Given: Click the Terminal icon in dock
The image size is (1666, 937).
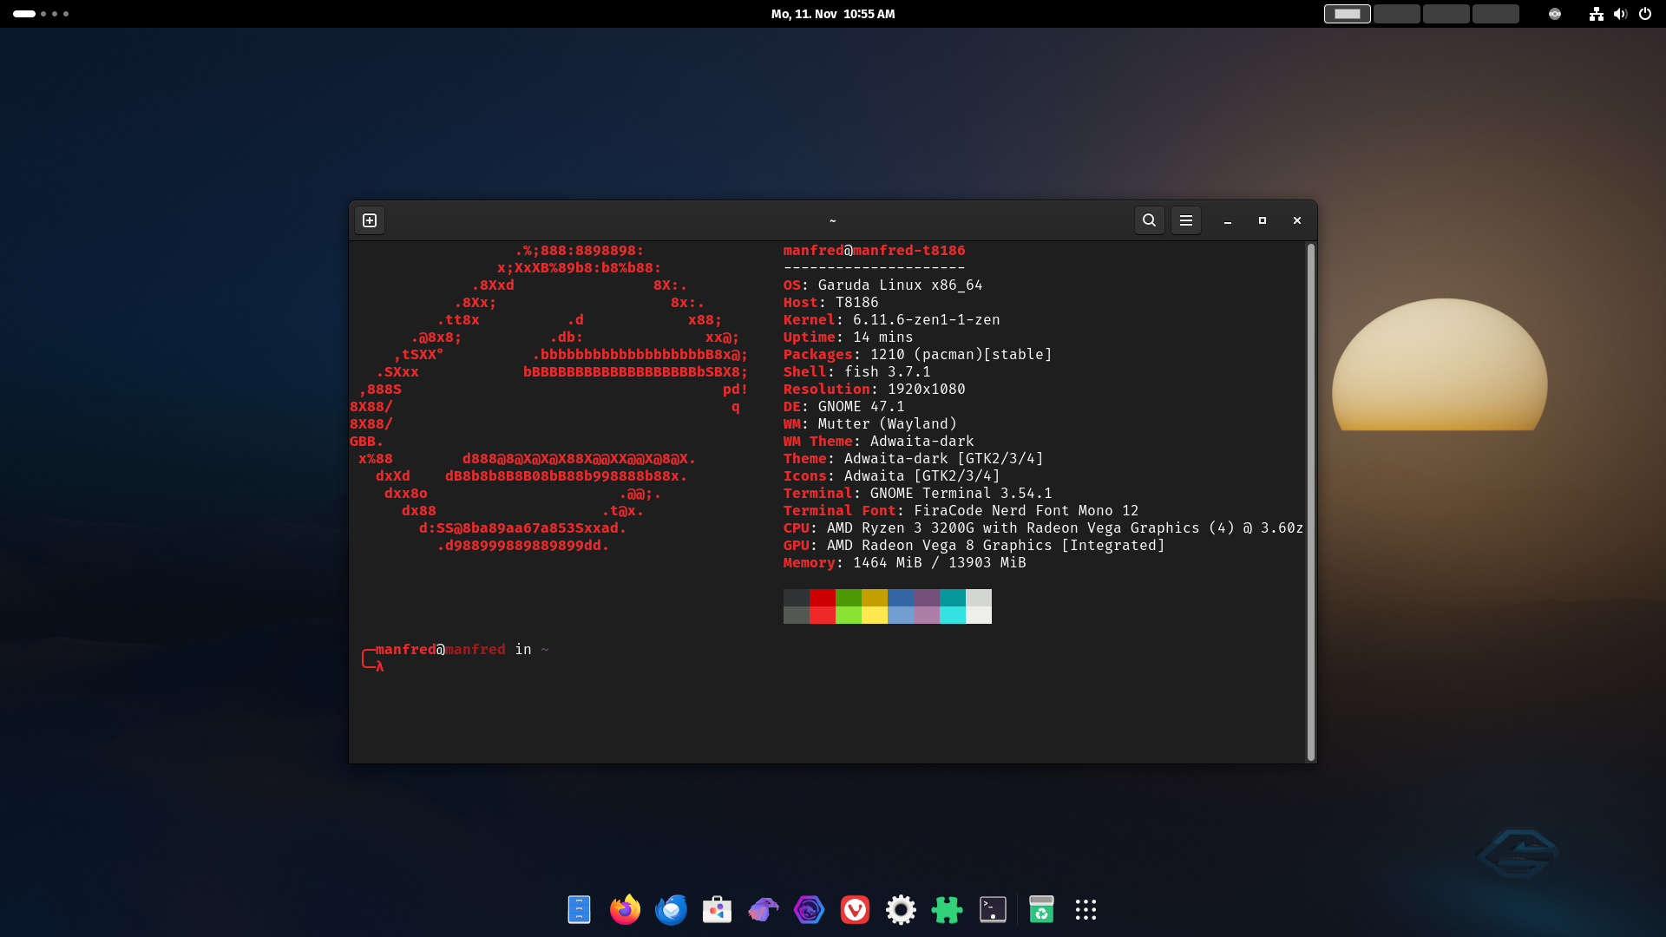Looking at the screenshot, I should pos(993,909).
